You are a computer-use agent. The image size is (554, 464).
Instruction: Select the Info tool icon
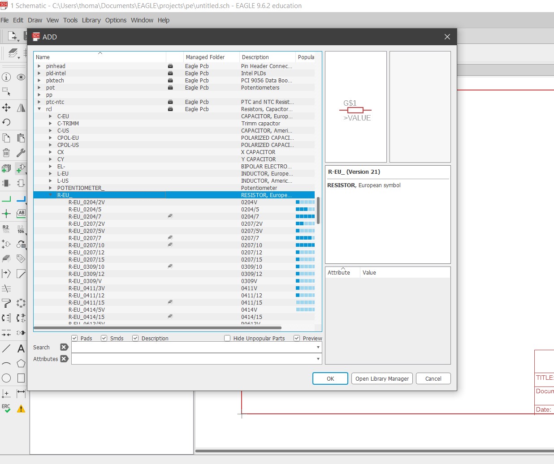click(6, 77)
